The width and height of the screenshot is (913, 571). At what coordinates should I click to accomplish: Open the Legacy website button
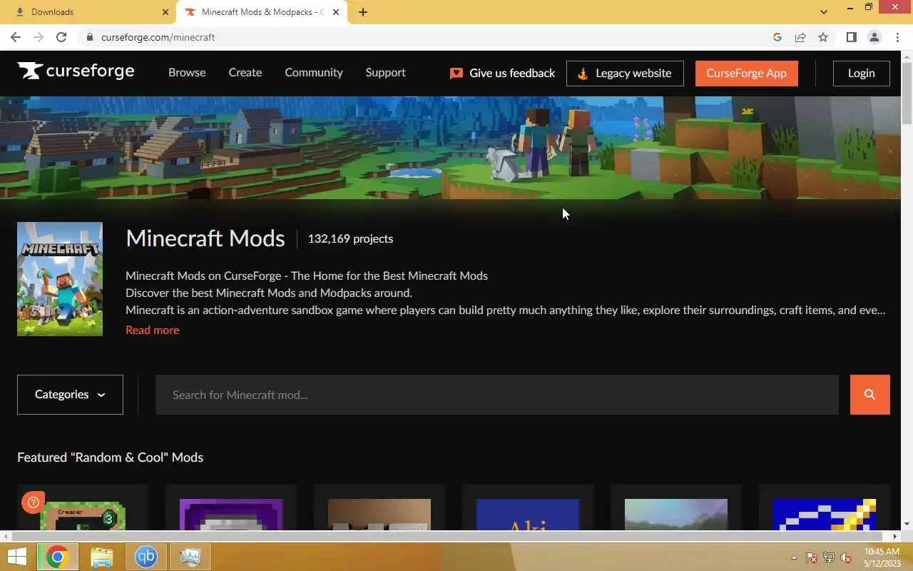[x=625, y=74]
